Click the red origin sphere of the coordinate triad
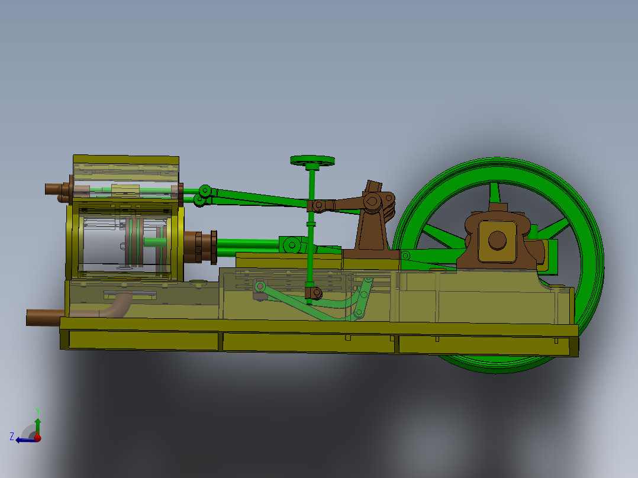The width and height of the screenshot is (638, 478). point(38,438)
